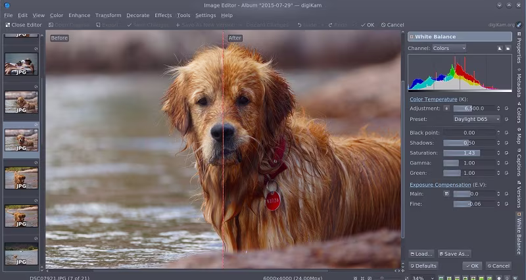
Task: Click the Save As... settings button
Action: (x=454, y=254)
